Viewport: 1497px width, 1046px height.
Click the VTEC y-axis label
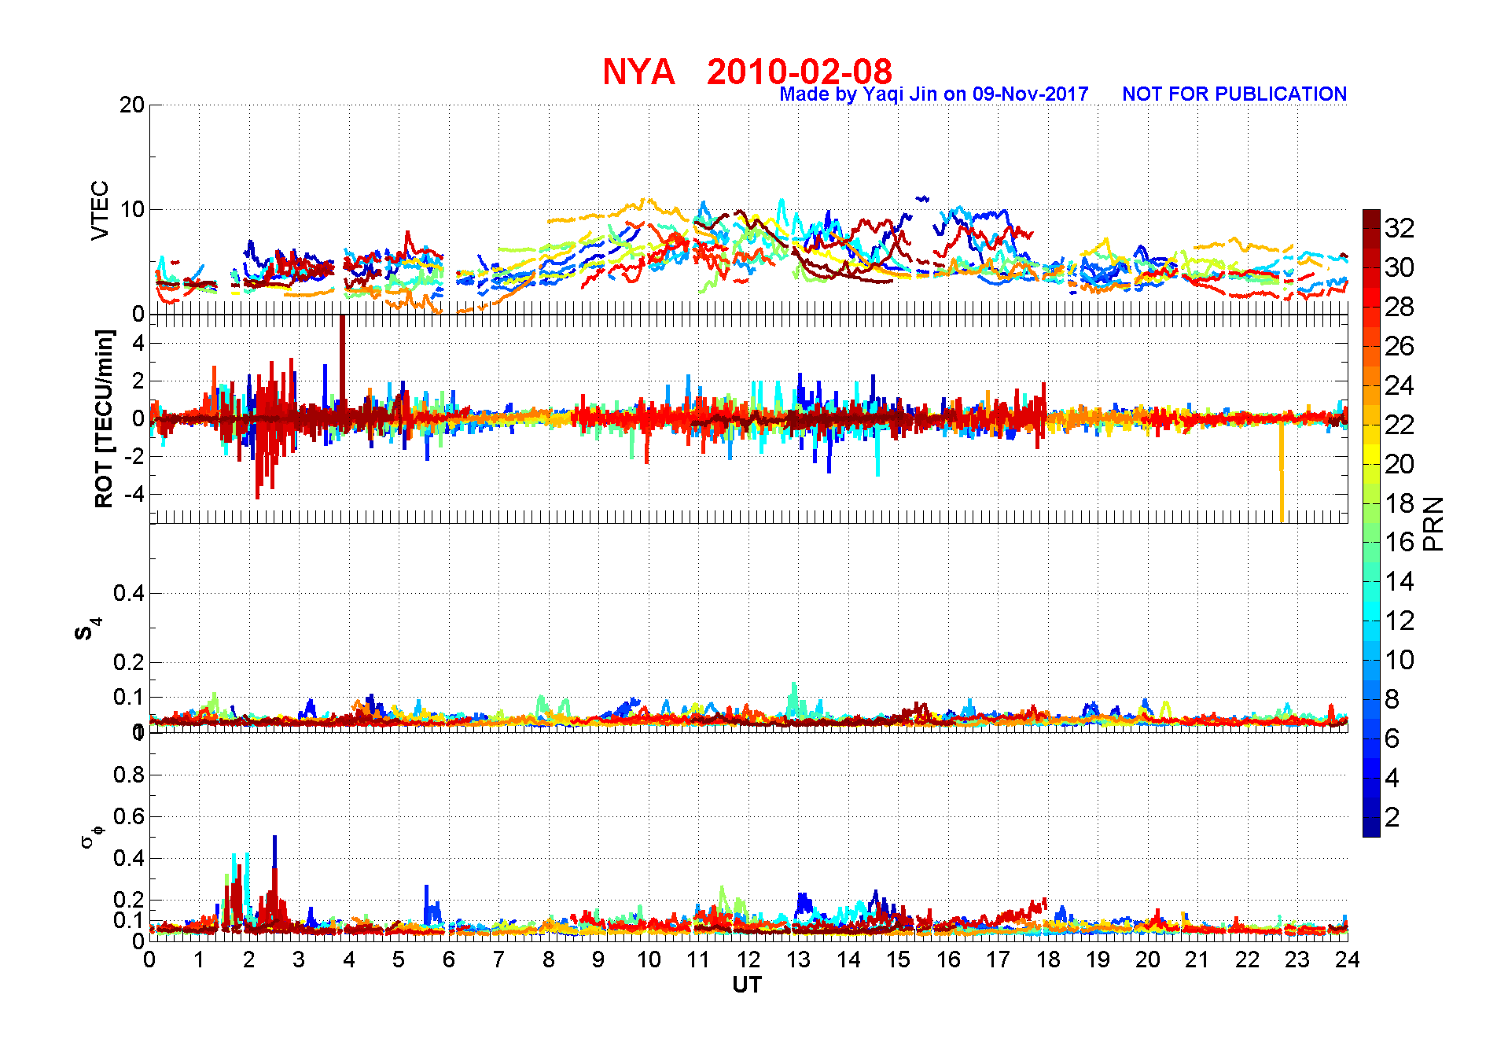[x=100, y=210]
